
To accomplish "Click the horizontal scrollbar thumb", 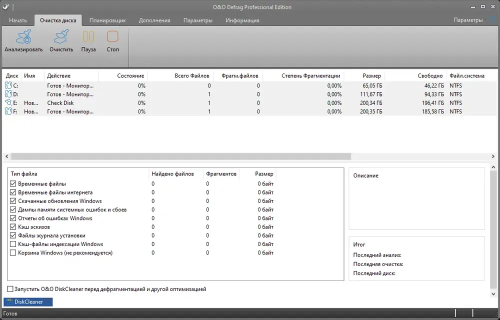I will 181,156.
